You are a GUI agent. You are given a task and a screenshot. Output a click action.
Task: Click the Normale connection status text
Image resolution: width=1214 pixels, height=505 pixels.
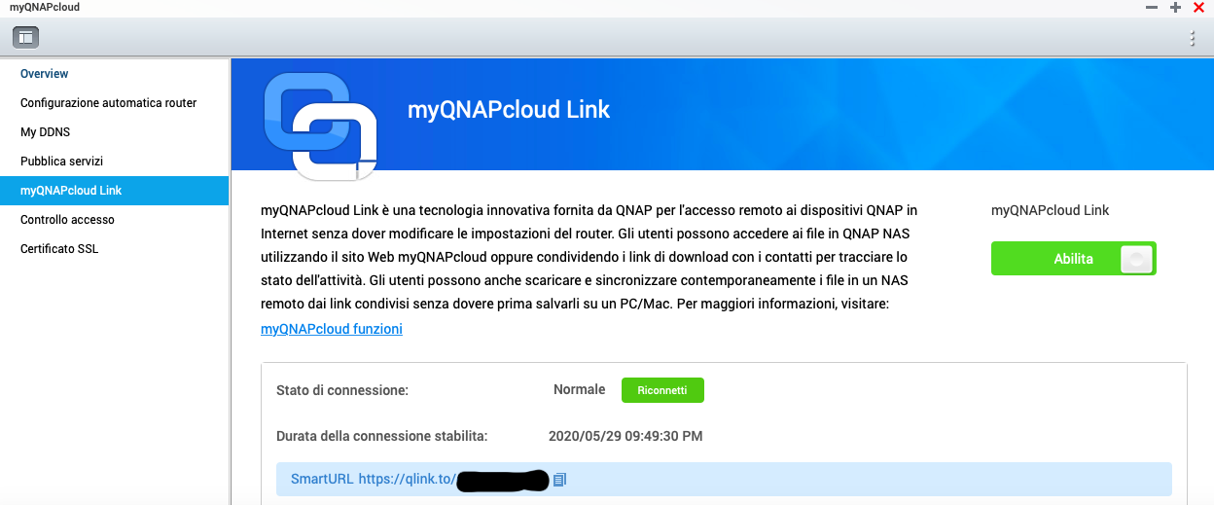click(579, 390)
